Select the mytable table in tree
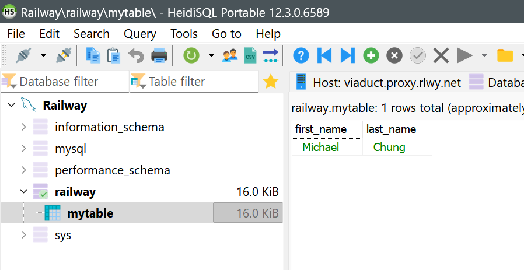 click(90, 213)
